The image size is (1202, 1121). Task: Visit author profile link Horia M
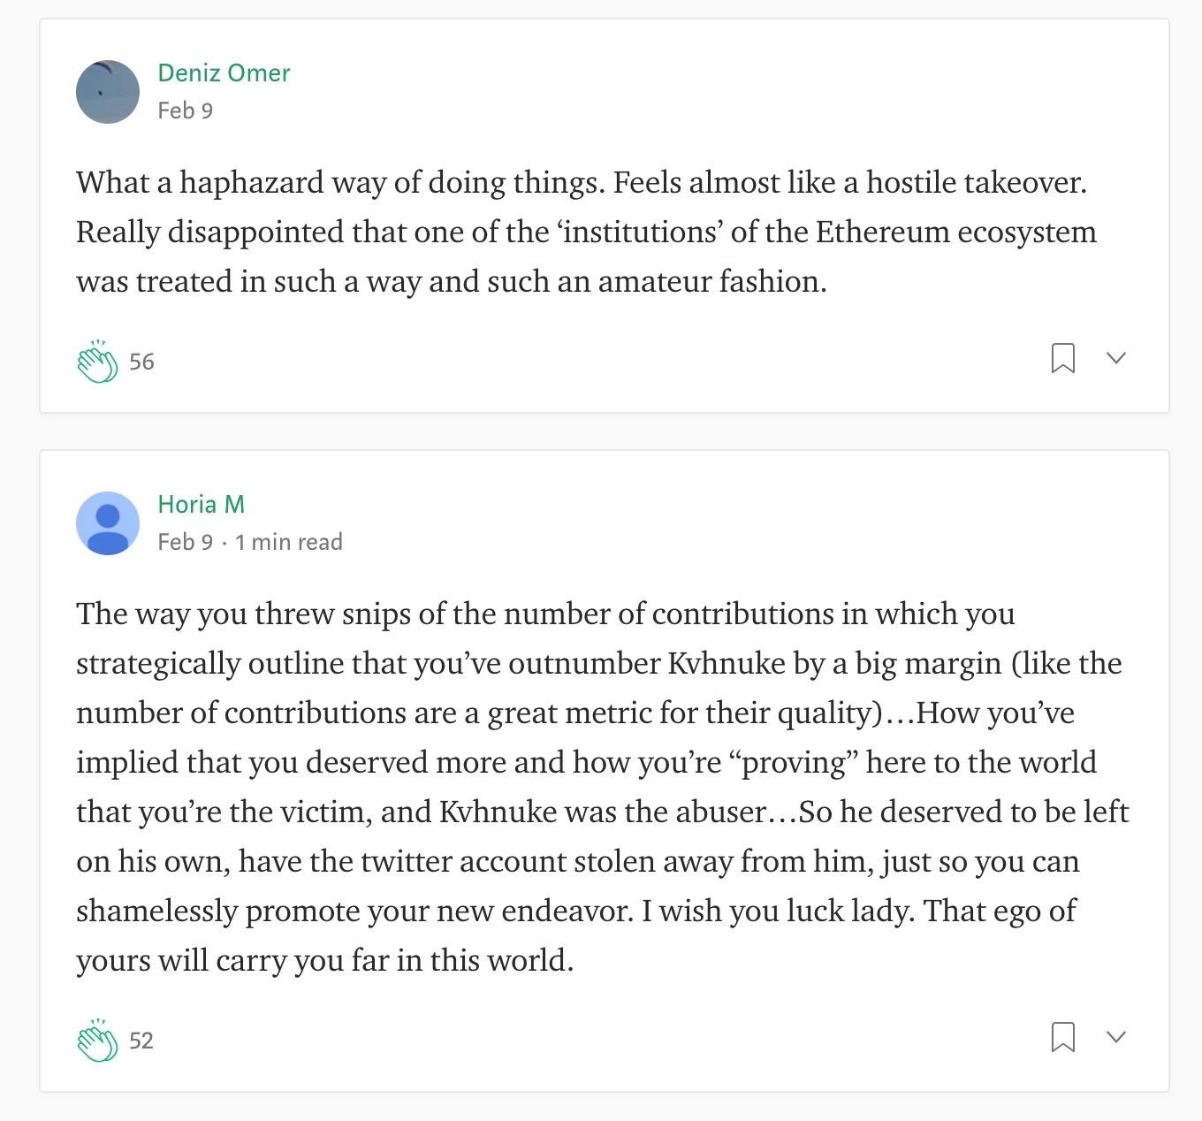coord(201,504)
